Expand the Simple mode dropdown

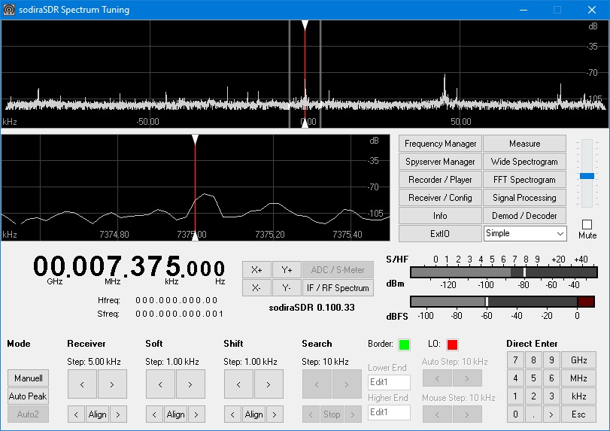(x=525, y=233)
